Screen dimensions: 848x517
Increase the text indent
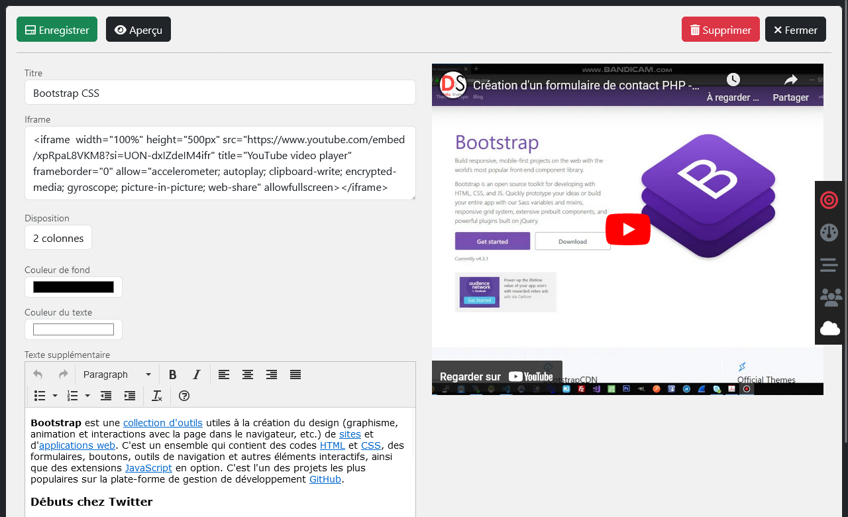click(130, 396)
